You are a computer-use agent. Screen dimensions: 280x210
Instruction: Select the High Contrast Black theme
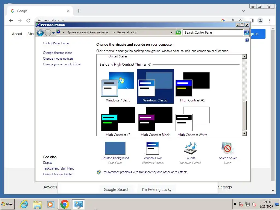click(x=155, y=121)
